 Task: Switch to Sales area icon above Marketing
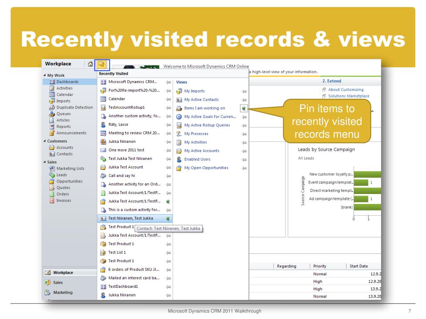(x=48, y=282)
